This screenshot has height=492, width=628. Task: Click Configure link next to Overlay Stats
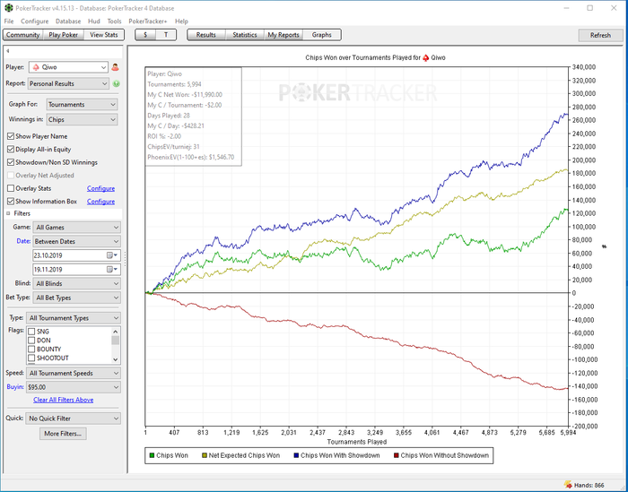point(100,188)
